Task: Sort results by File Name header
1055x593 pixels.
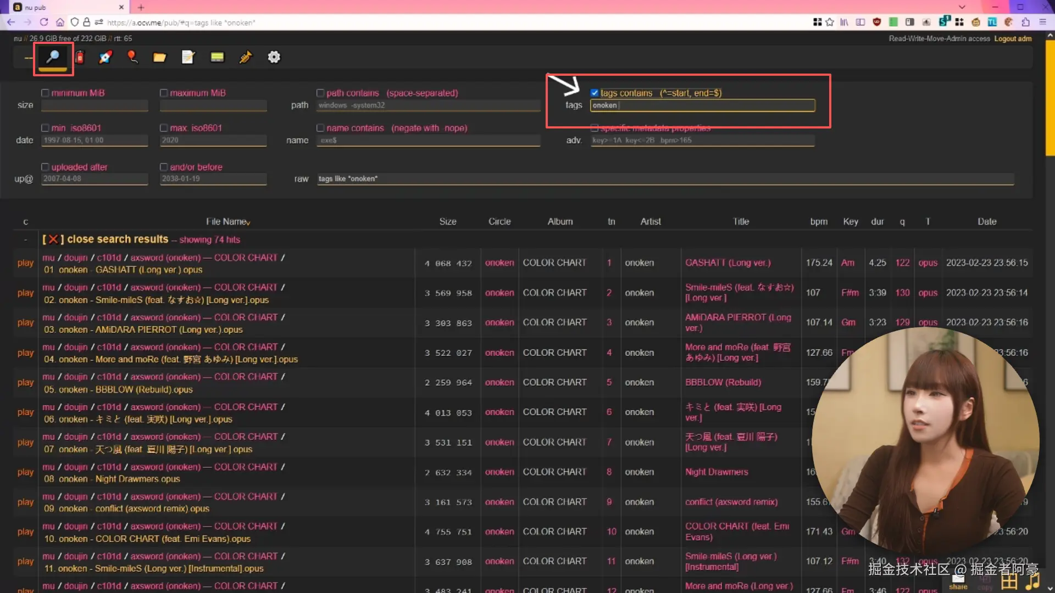Action: tap(227, 221)
